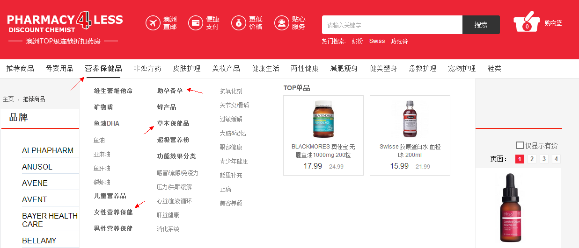Choose 超级营养粉 in the dropdown menu
The width and height of the screenshot is (579, 248).
[173, 140]
